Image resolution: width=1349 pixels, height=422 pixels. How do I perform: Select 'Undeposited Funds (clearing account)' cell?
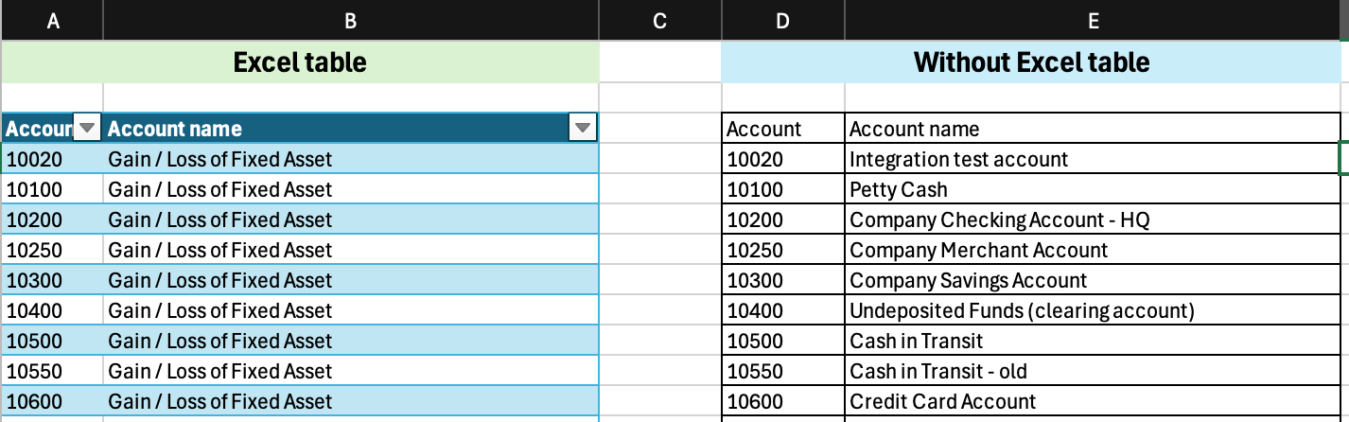[x=1093, y=310]
